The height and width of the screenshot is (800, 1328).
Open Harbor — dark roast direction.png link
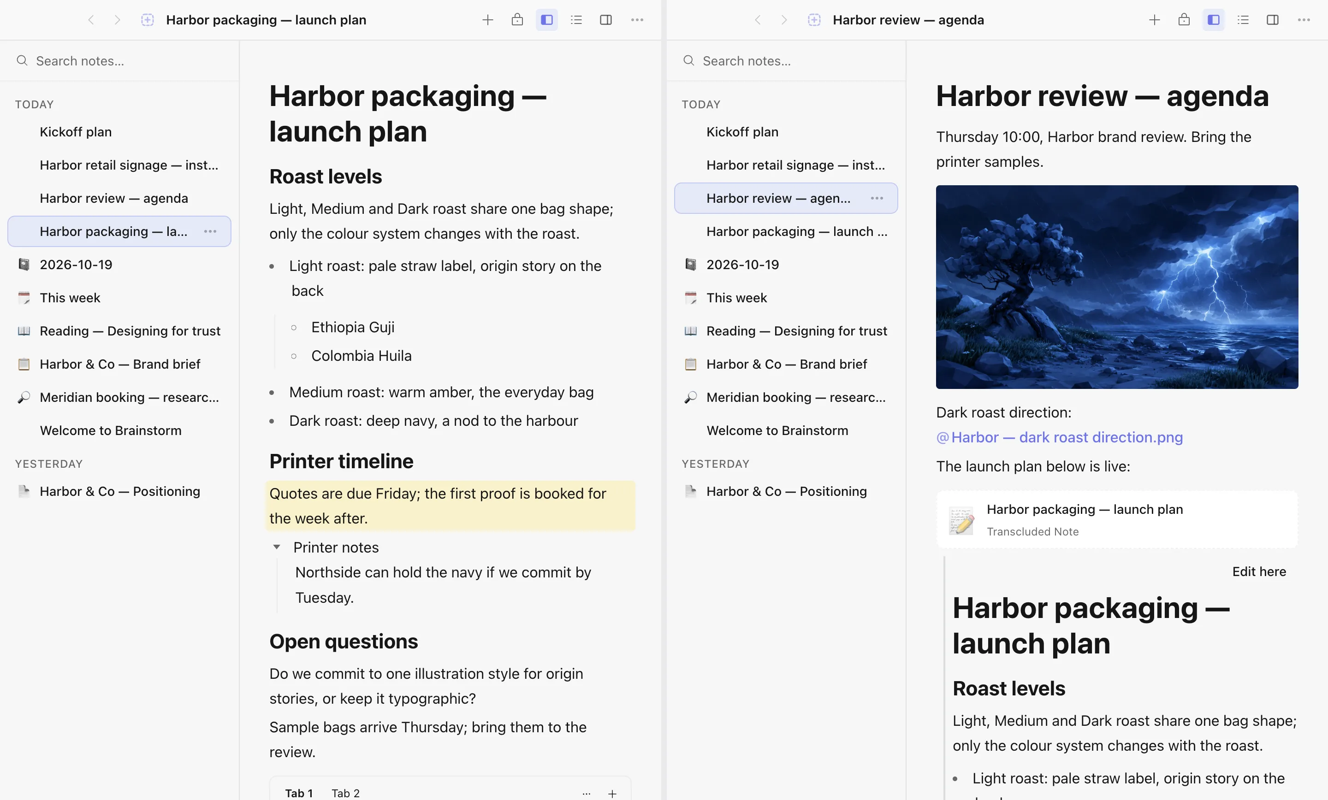[1060, 437]
